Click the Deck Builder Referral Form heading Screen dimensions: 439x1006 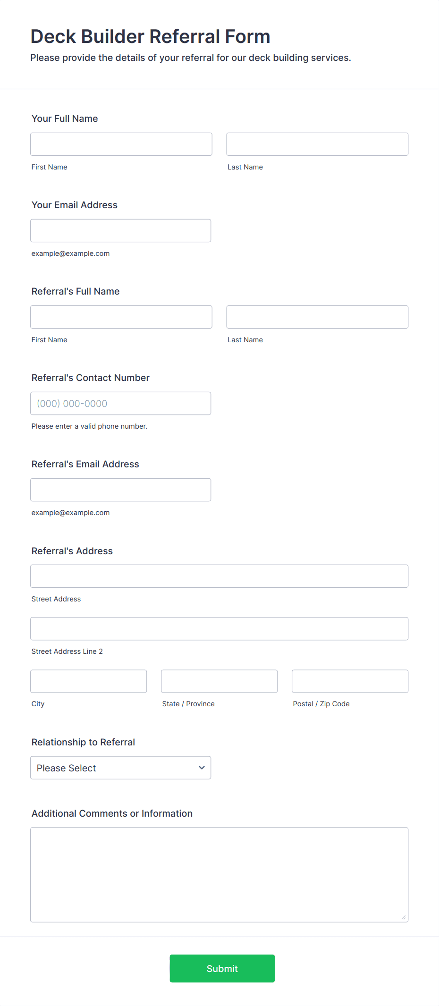tap(150, 36)
